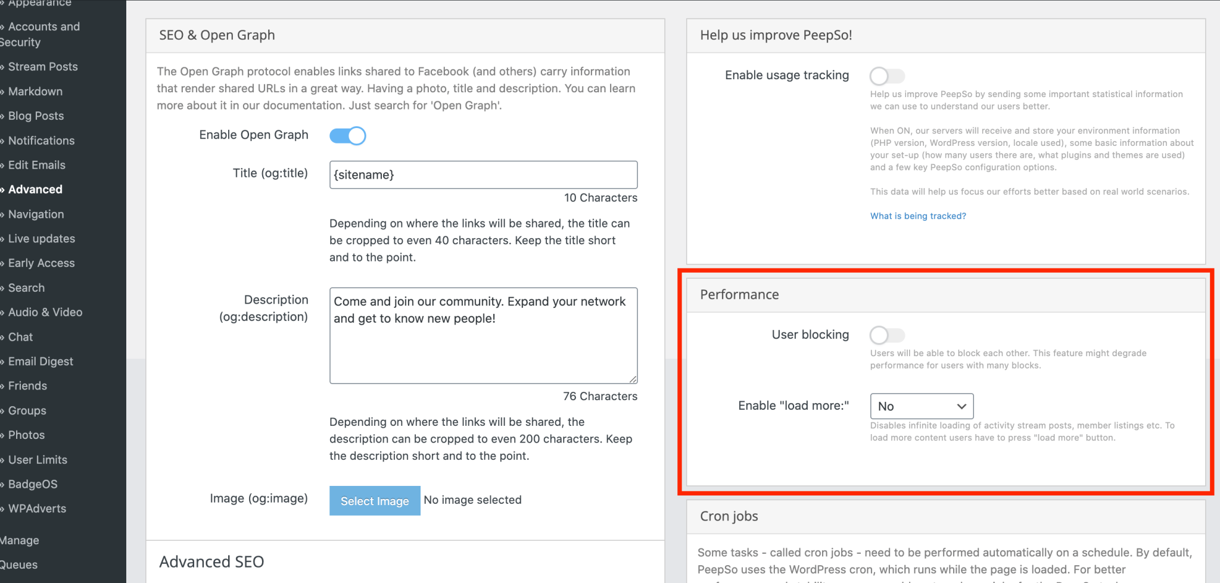Open the Email Digest settings
The height and width of the screenshot is (583, 1220).
pos(41,361)
